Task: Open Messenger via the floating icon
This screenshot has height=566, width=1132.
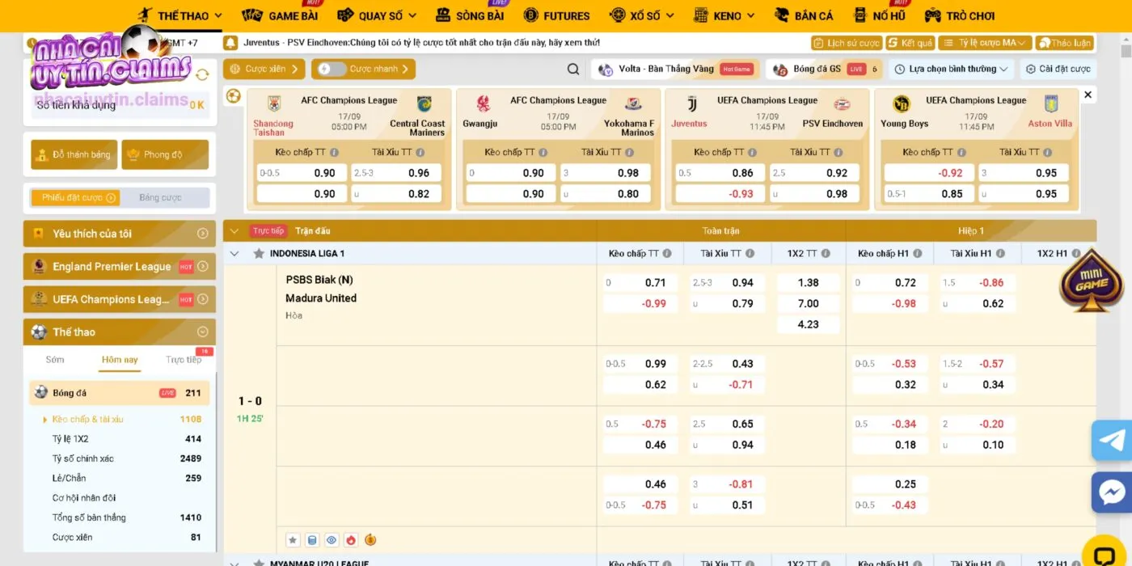Action: (1112, 492)
